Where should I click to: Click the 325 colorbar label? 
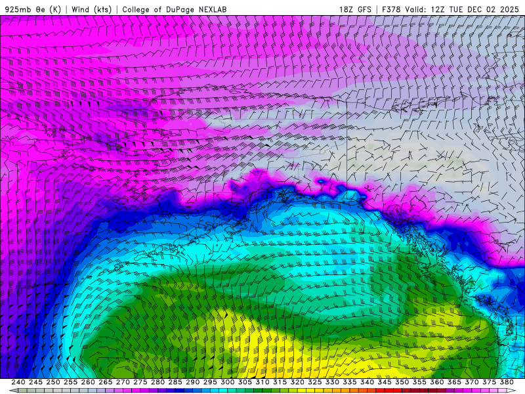[314, 382]
